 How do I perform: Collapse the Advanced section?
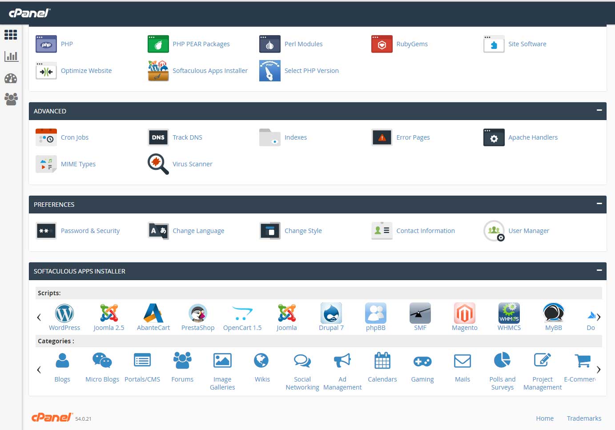point(599,110)
